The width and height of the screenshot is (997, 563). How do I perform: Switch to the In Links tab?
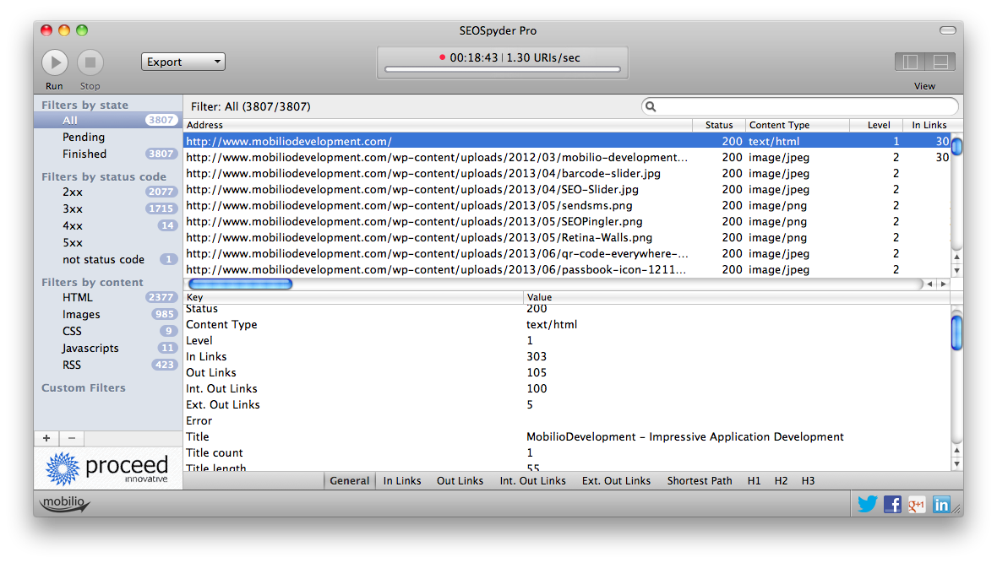pos(402,481)
